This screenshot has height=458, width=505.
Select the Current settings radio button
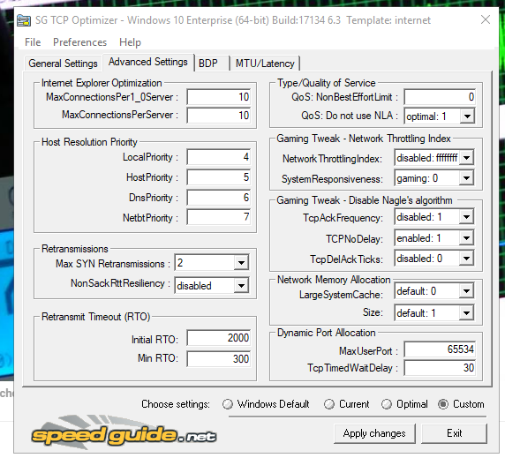click(x=328, y=404)
